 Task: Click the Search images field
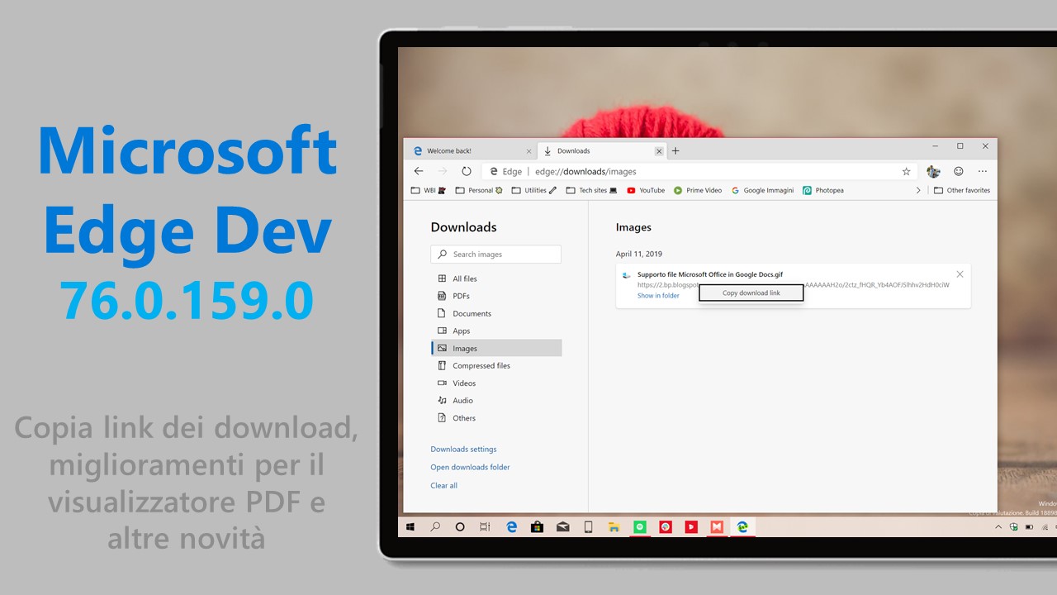click(495, 254)
